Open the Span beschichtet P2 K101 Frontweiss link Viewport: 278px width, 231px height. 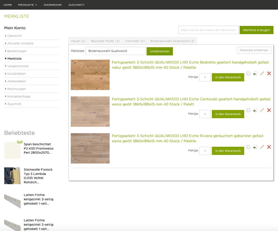tap(39, 148)
